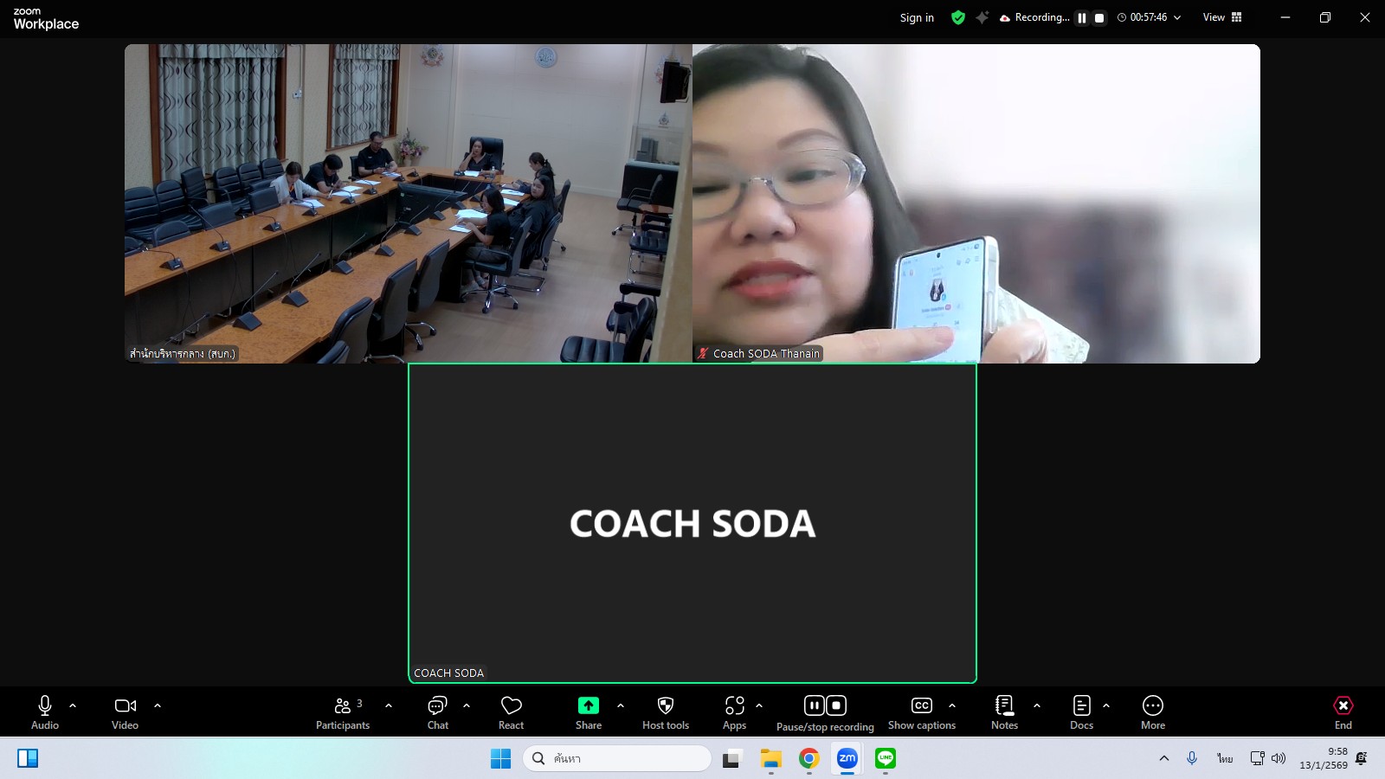The height and width of the screenshot is (779, 1385).
Task: Open the Notes panel
Action: pos(1004,706)
